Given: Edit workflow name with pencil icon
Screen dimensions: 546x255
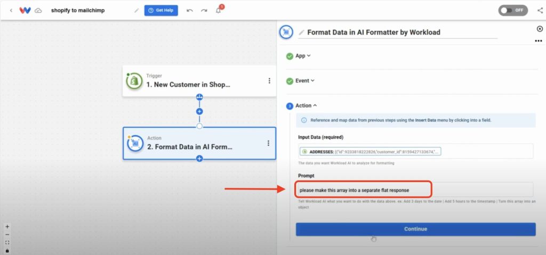Looking at the screenshot, I should pos(136,11).
